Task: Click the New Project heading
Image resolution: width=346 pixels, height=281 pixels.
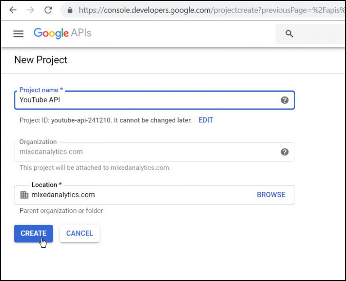Action: (x=41, y=60)
